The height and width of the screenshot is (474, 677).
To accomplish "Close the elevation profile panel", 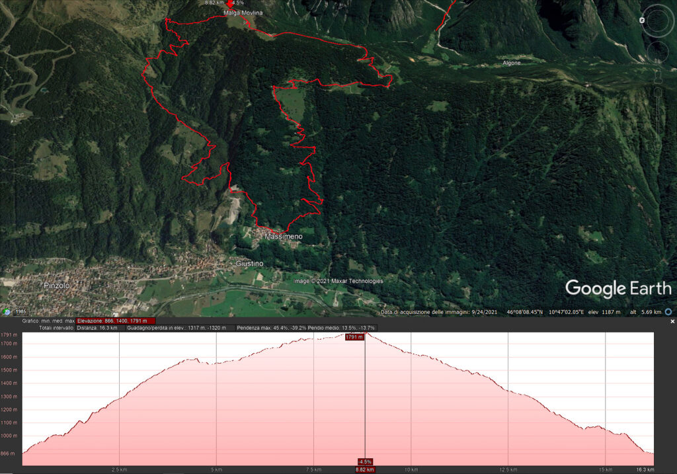I will (x=672, y=321).
